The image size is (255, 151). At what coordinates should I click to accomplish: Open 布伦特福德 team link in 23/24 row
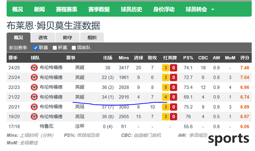51,77
